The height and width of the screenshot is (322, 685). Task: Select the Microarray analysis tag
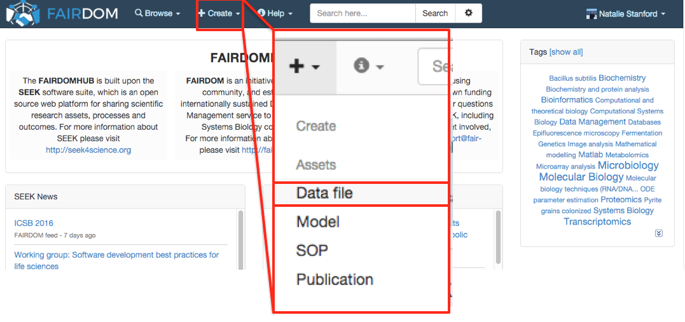[x=565, y=167]
